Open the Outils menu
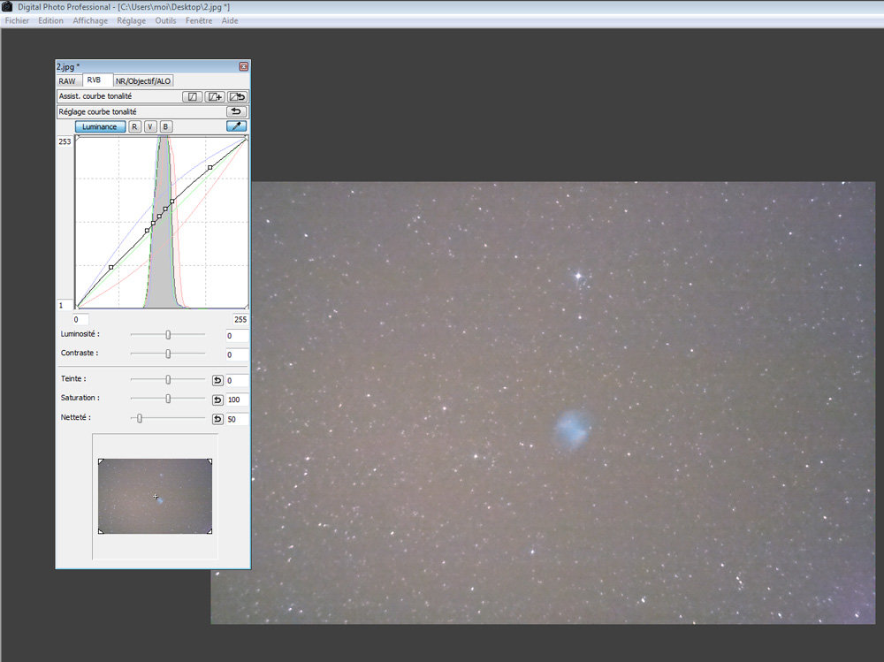Image resolution: width=884 pixels, height=662 pixels. [166, 21]
